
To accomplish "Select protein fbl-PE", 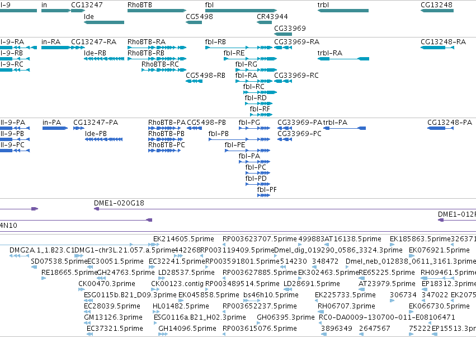I will [247, 151].
